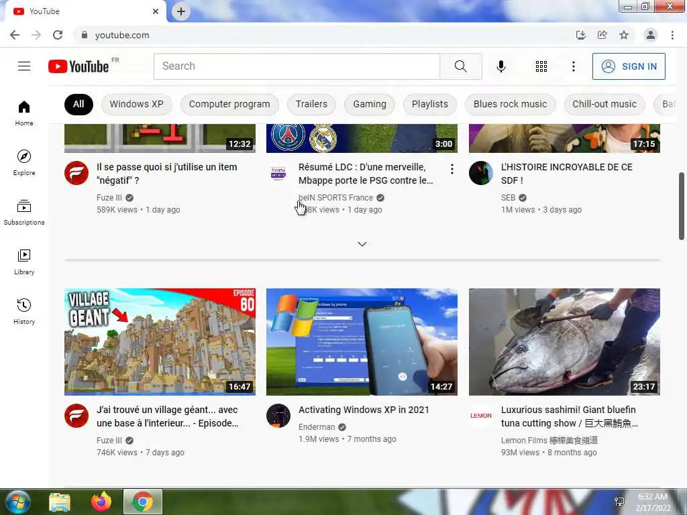Viewport: 687px width, 515px height.
Task: Select Chill-out music chip
Action: tap(604, 104)
